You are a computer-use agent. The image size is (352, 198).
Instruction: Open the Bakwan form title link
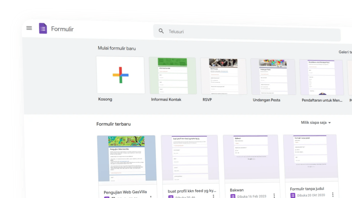point(237,190)
